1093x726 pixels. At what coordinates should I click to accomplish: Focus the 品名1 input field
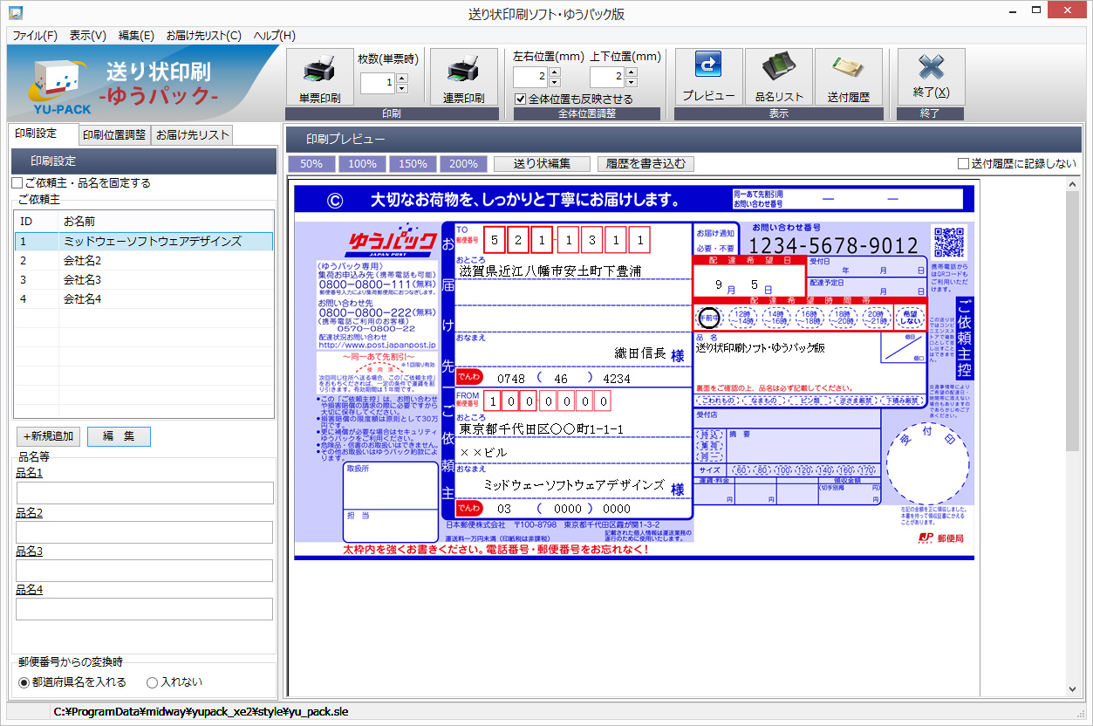click(144, 493)
